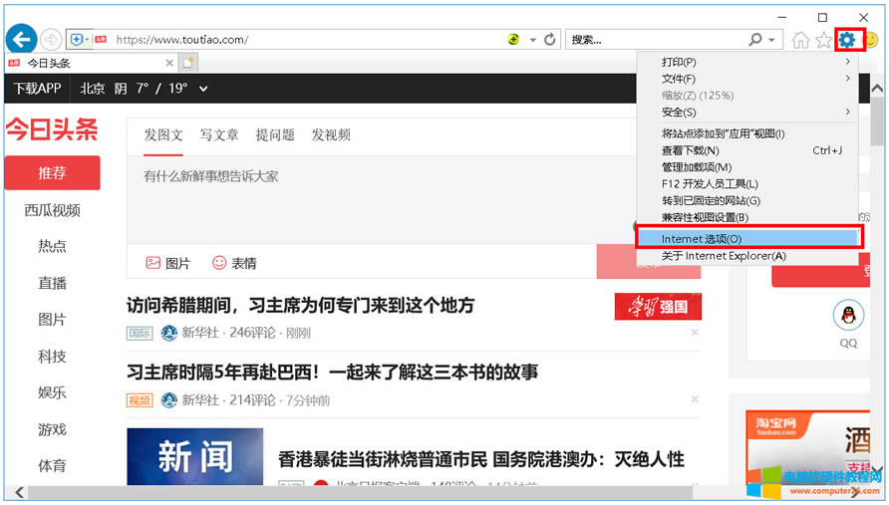Open the Tools gear menu icon
Viewport: 889px width, 505px height.
tap(848, 40)
